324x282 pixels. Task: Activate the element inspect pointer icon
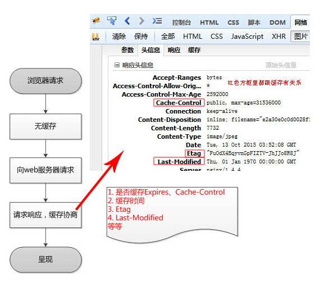pyautogui.click(x=112, y=21)
